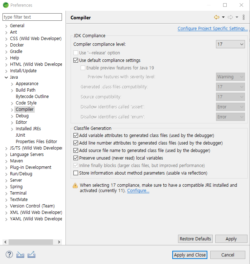Expand the General tree node
Screen dimensions: 250x264
[x=6, y=26]
